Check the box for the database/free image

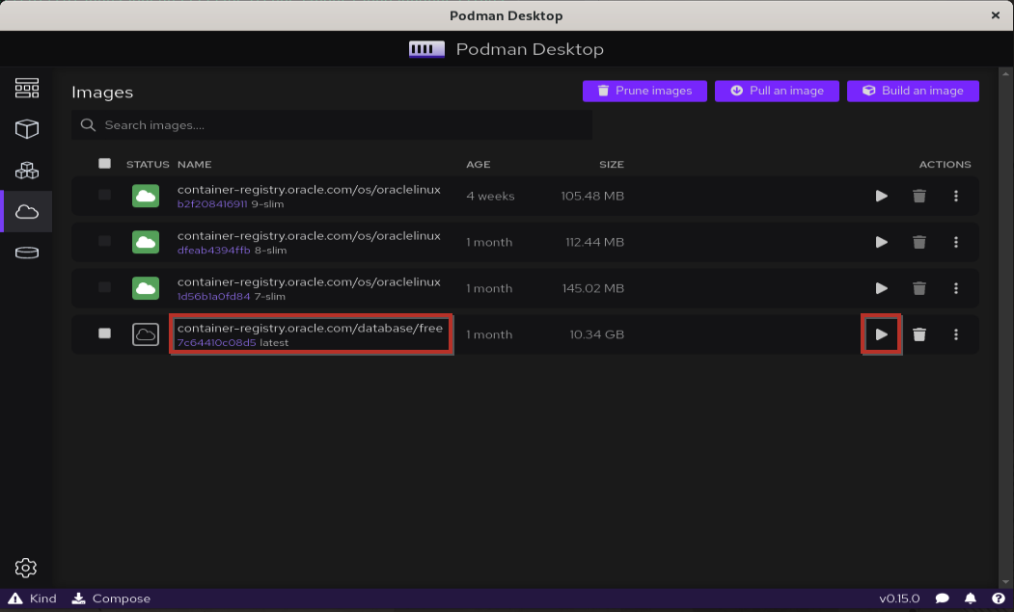(x=104, y=334)
